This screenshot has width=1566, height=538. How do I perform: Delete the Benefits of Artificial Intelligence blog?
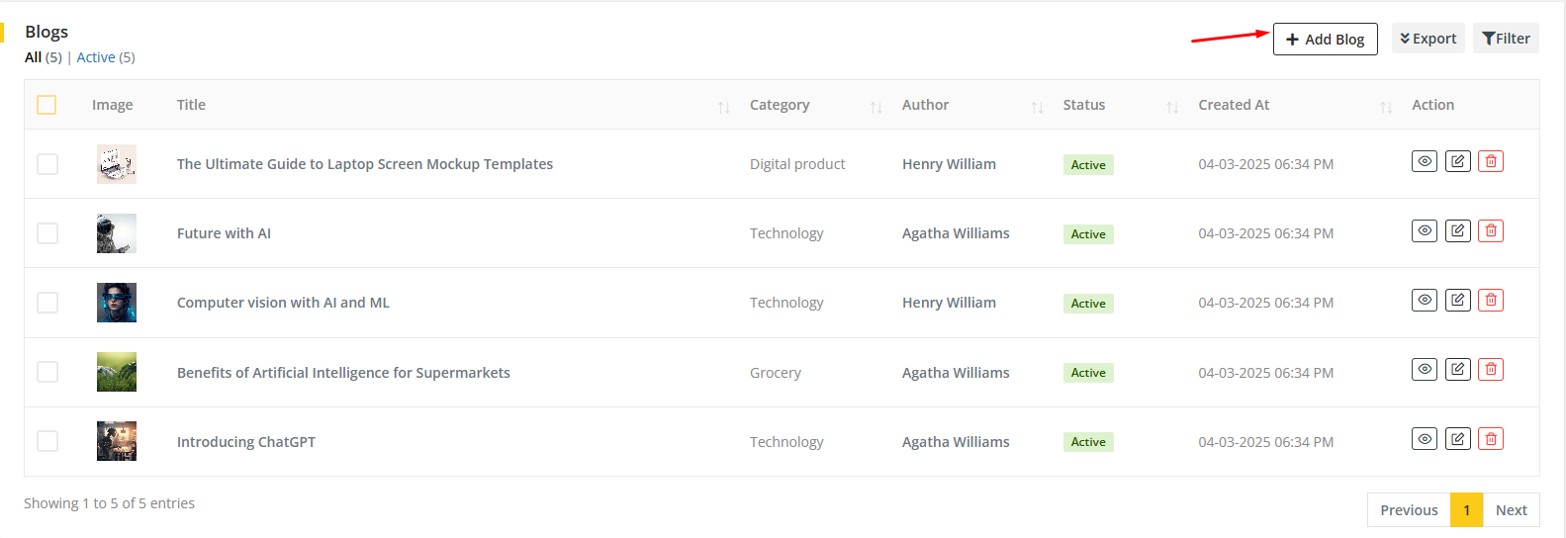1491,370
